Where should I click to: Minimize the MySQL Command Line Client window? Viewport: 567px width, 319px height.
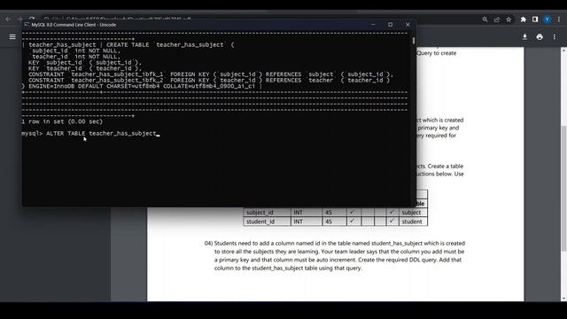373,25
